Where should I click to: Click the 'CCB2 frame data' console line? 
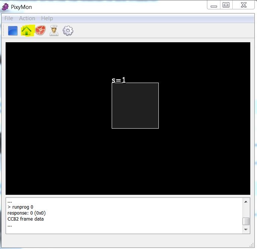tap(25, 219)
